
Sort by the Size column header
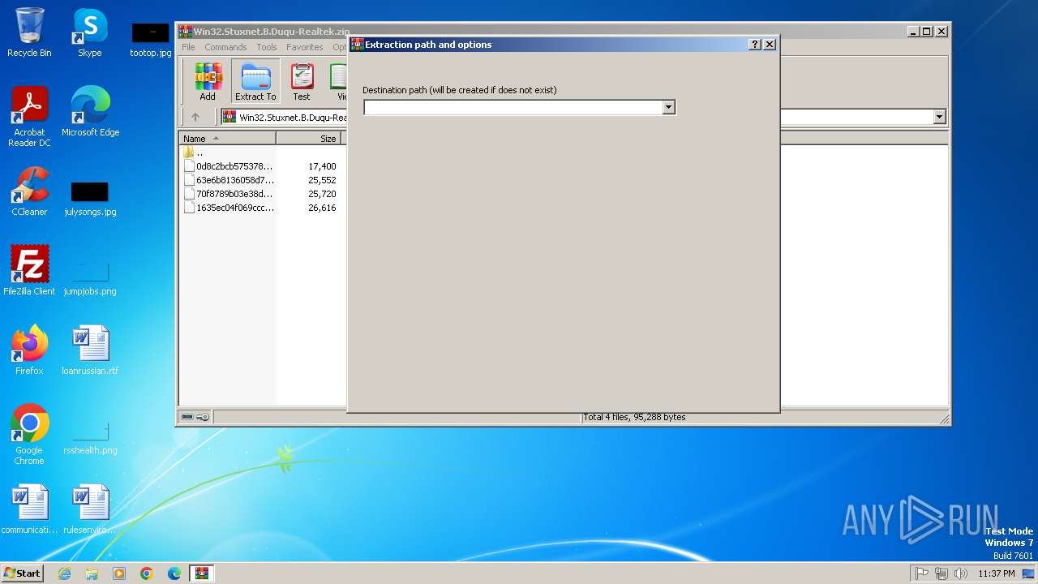pos(308,139)
